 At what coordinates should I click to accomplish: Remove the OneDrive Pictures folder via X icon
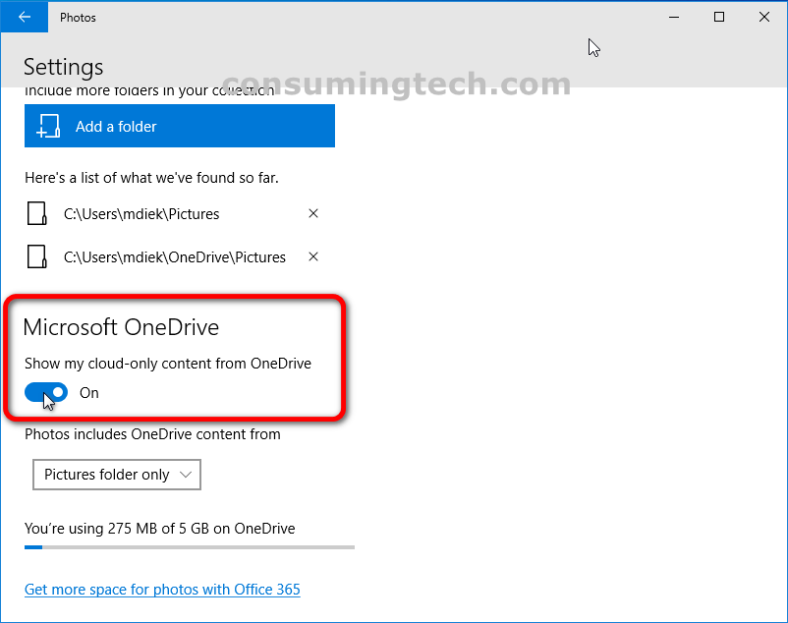click(x=312, y=256)
